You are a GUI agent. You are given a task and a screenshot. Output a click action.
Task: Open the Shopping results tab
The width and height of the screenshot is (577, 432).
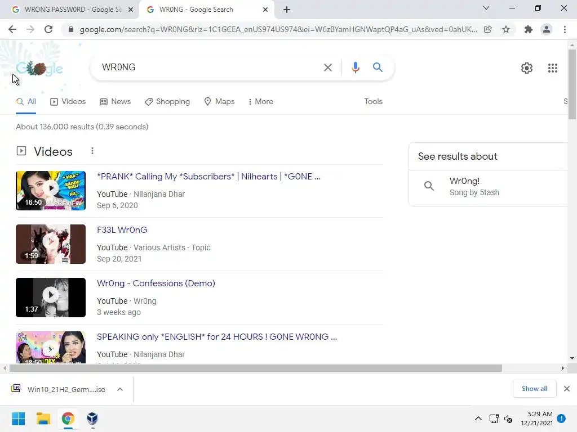[167, 102]
